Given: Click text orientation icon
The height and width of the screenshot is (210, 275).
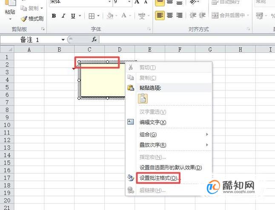Looking at the screenshot, I should [193, 2].
